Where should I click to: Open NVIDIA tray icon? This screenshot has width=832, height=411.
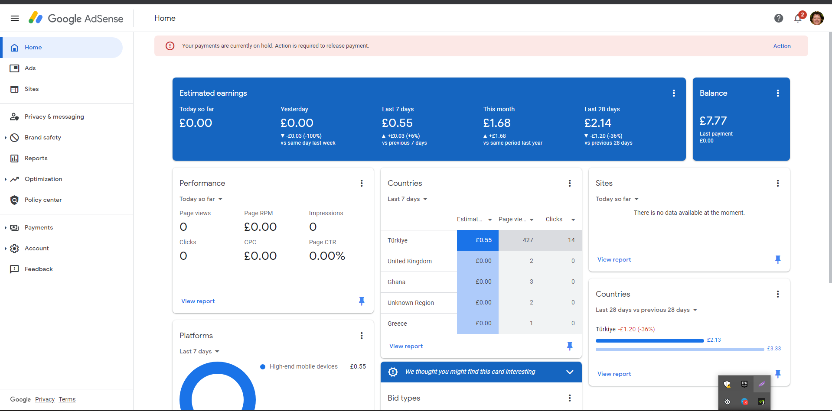(762, 401)
